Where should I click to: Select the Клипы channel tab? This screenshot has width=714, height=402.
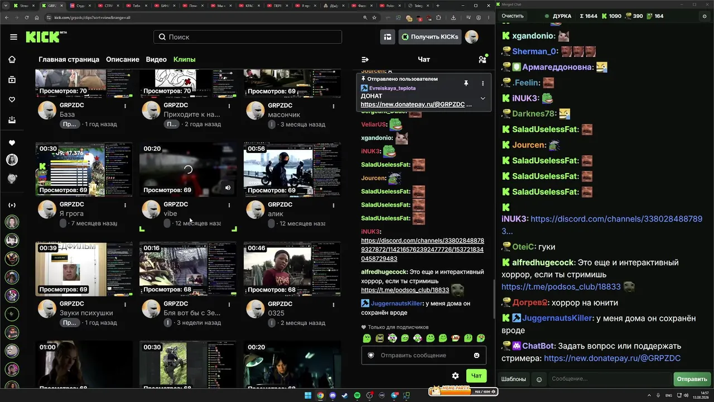185,59
